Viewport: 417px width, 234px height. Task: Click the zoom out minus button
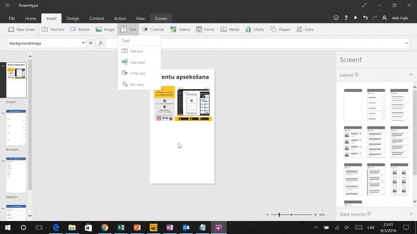[268, 214]
